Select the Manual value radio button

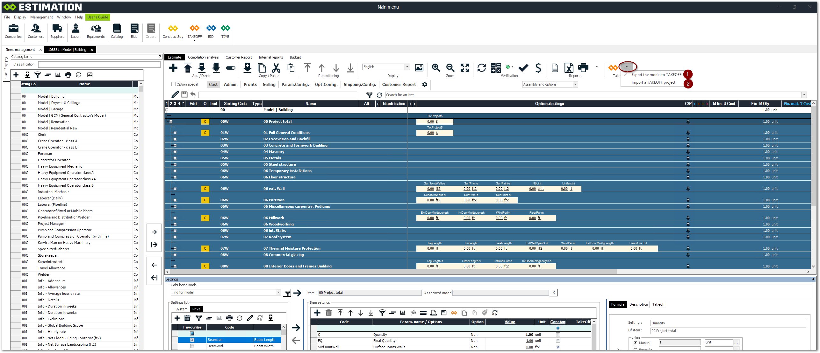tap(635, 343)
